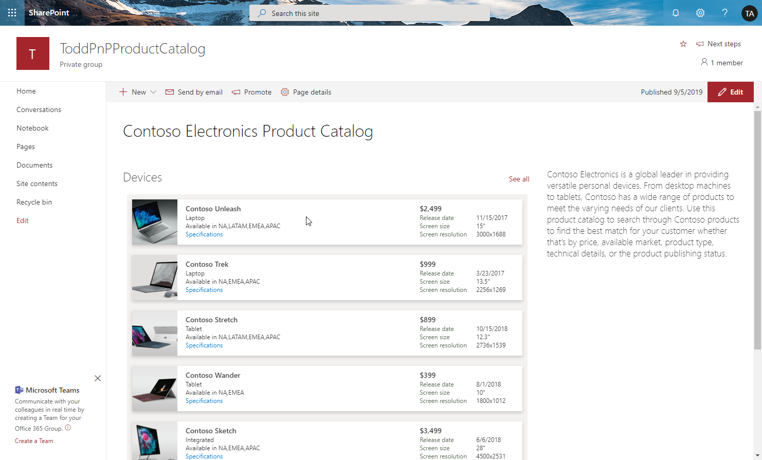Click Edit link in left navigation
The width and height of the screenshot is (762, 460).
coord(23,220)
